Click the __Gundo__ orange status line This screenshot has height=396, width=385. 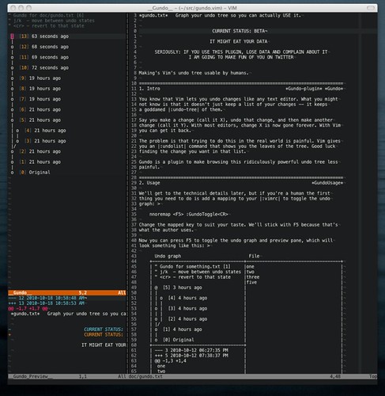coord(67,292)
